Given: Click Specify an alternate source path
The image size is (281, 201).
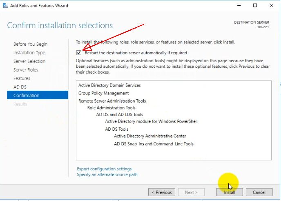Looking at the screenshot, I should click(107, 174).
